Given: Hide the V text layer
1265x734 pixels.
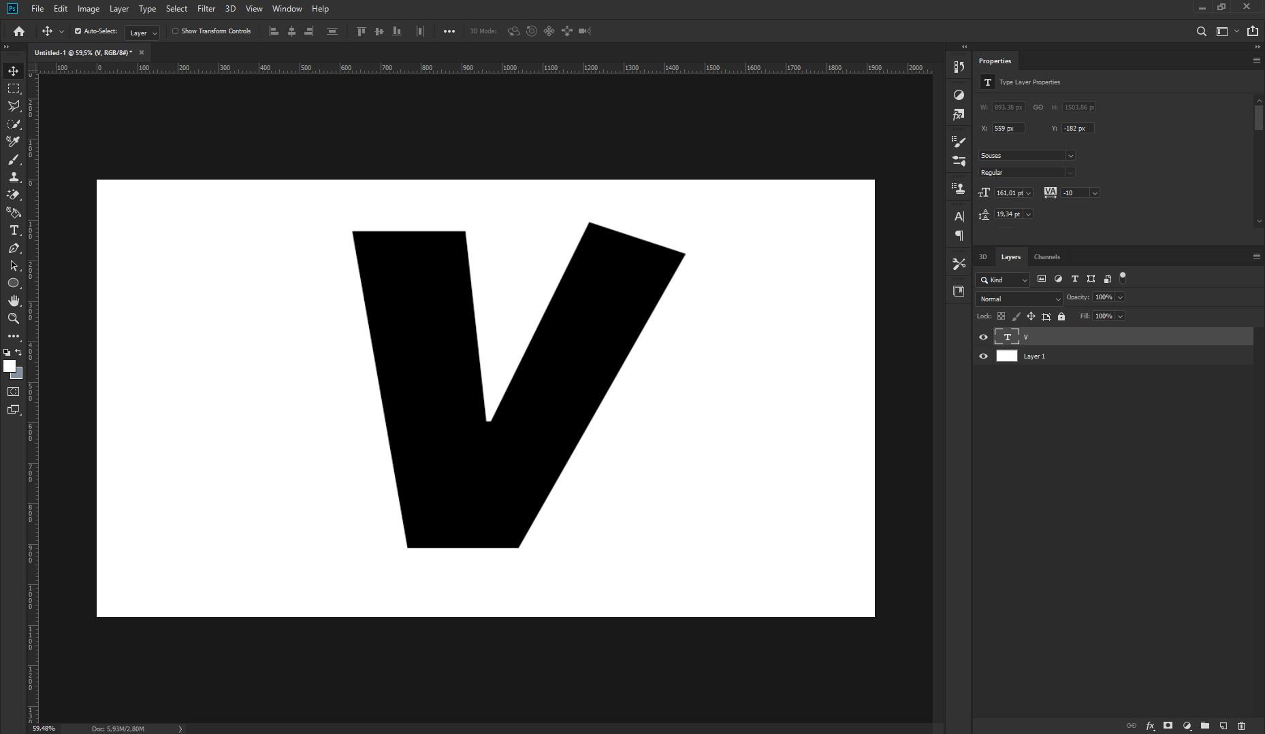Looking at the screenshot, I should (983, 337).
